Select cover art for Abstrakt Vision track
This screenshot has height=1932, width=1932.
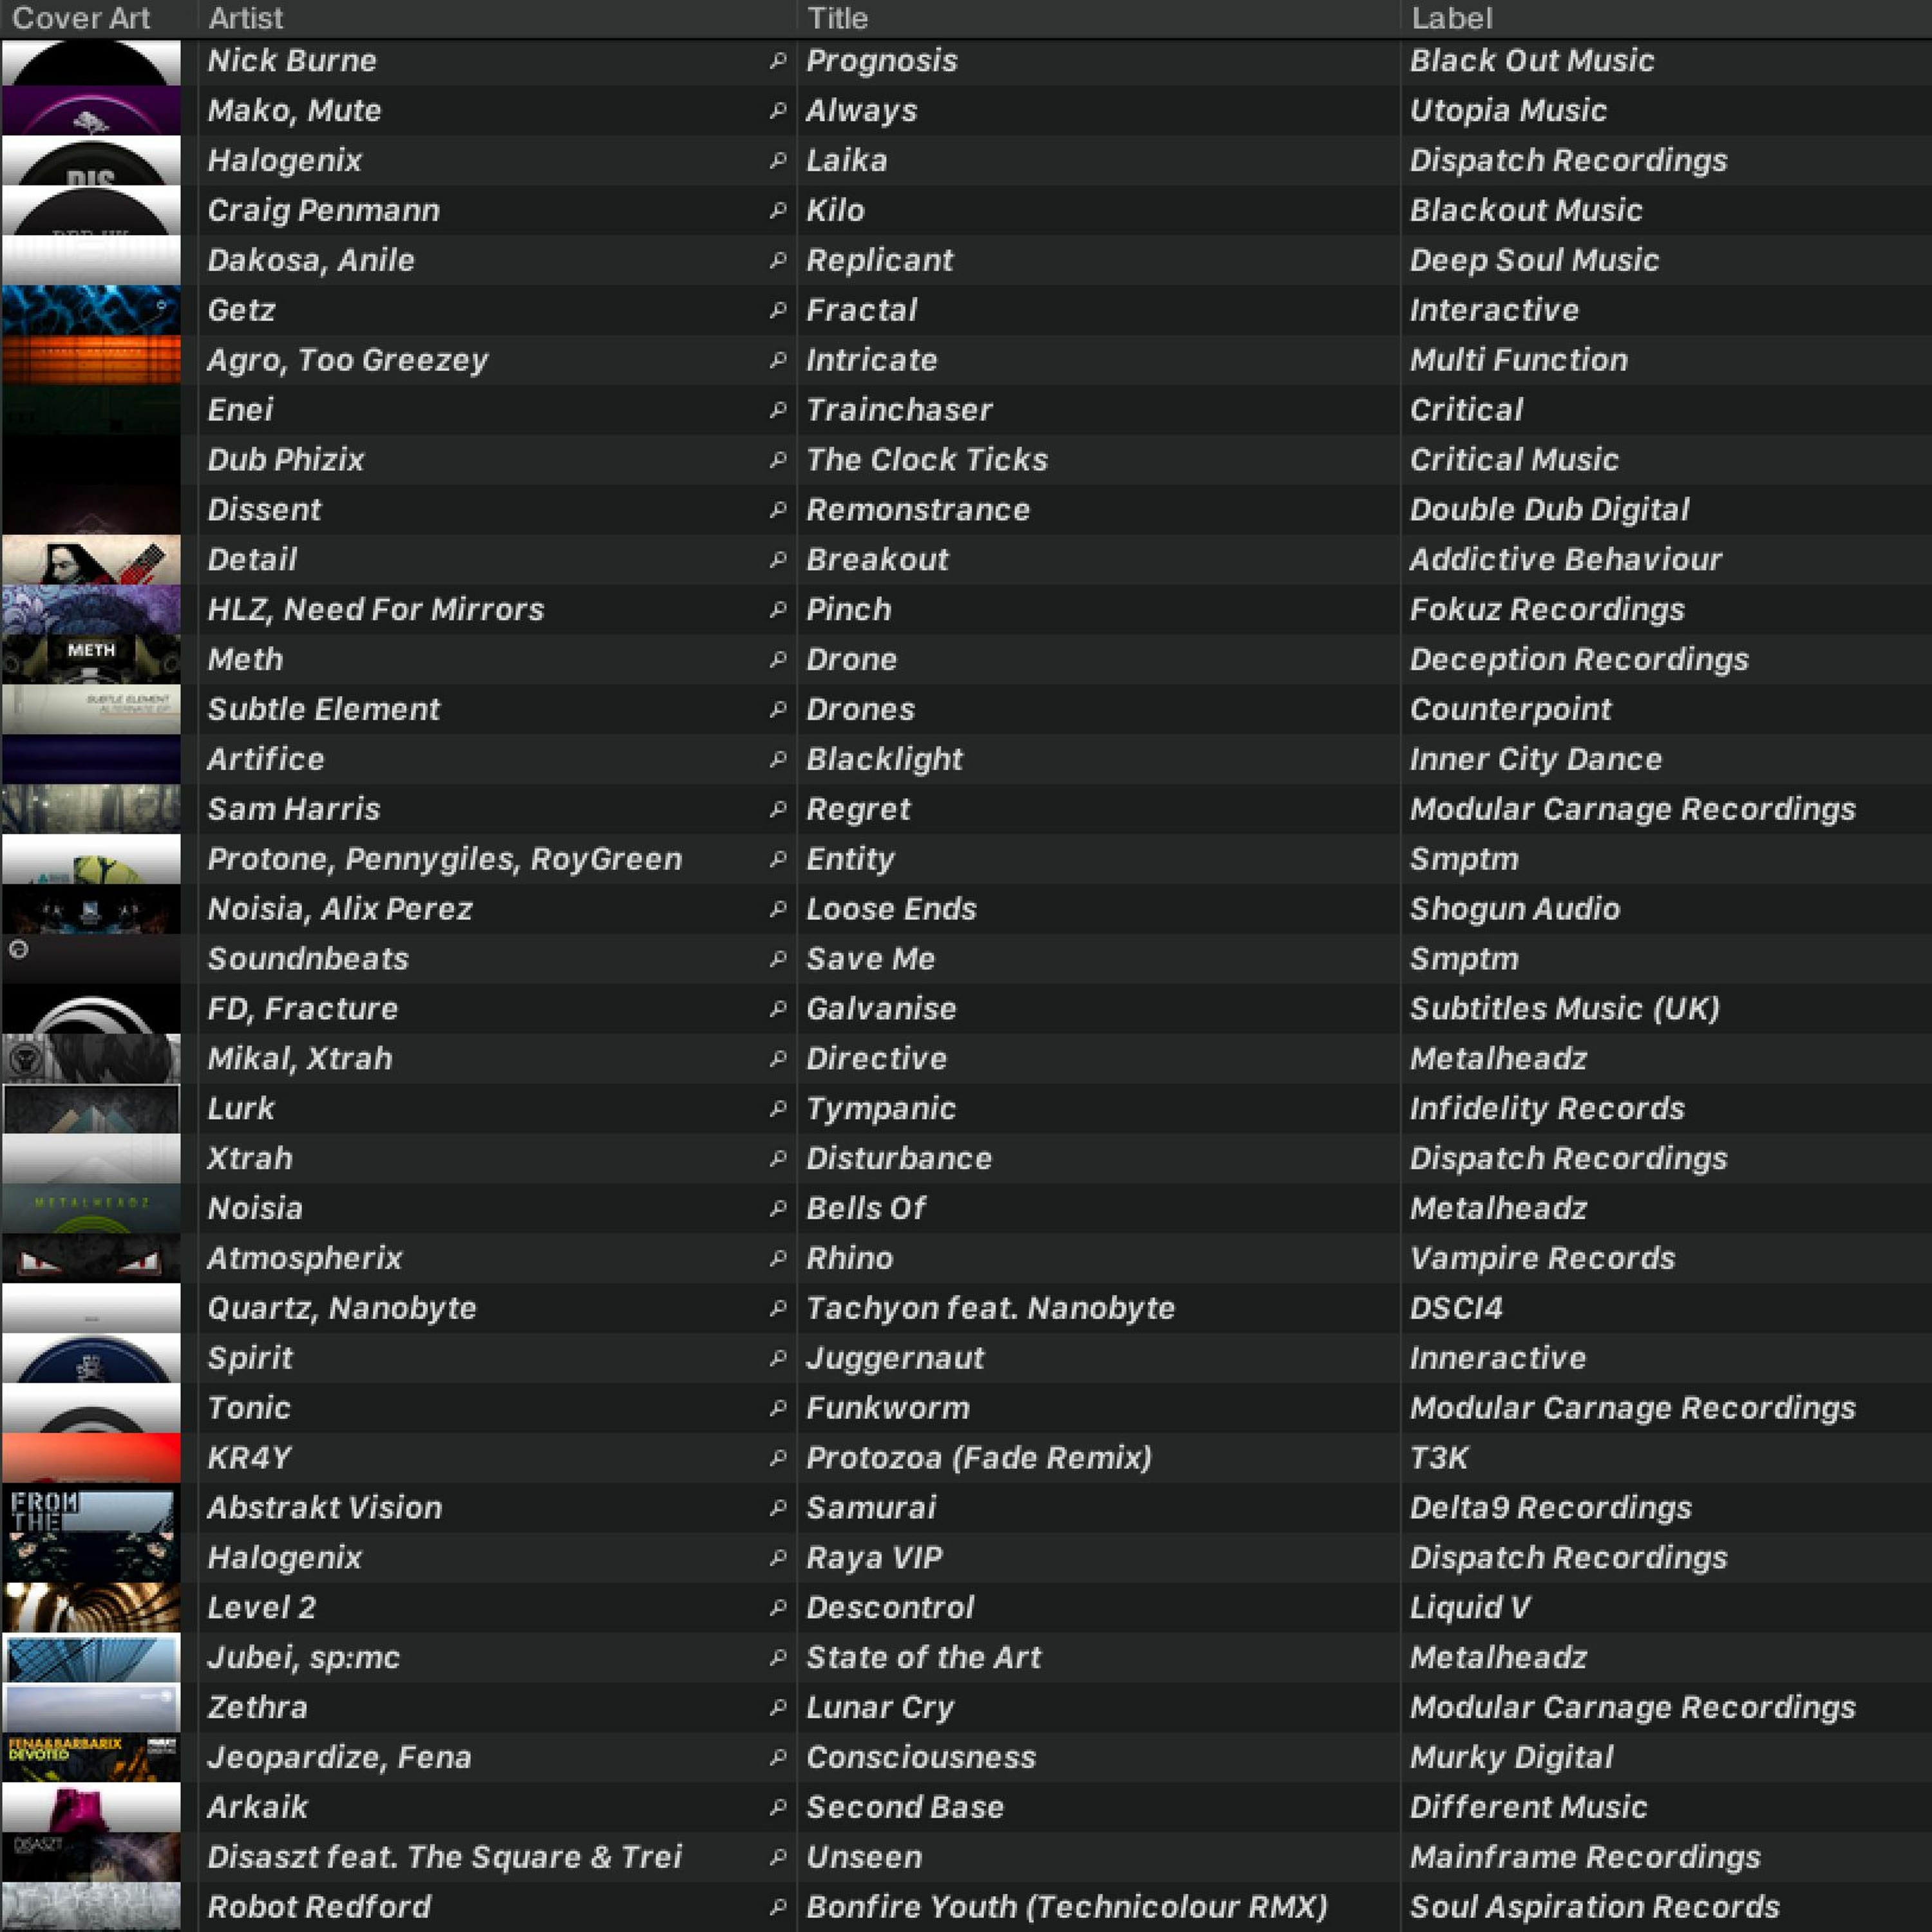[91, 1508]
